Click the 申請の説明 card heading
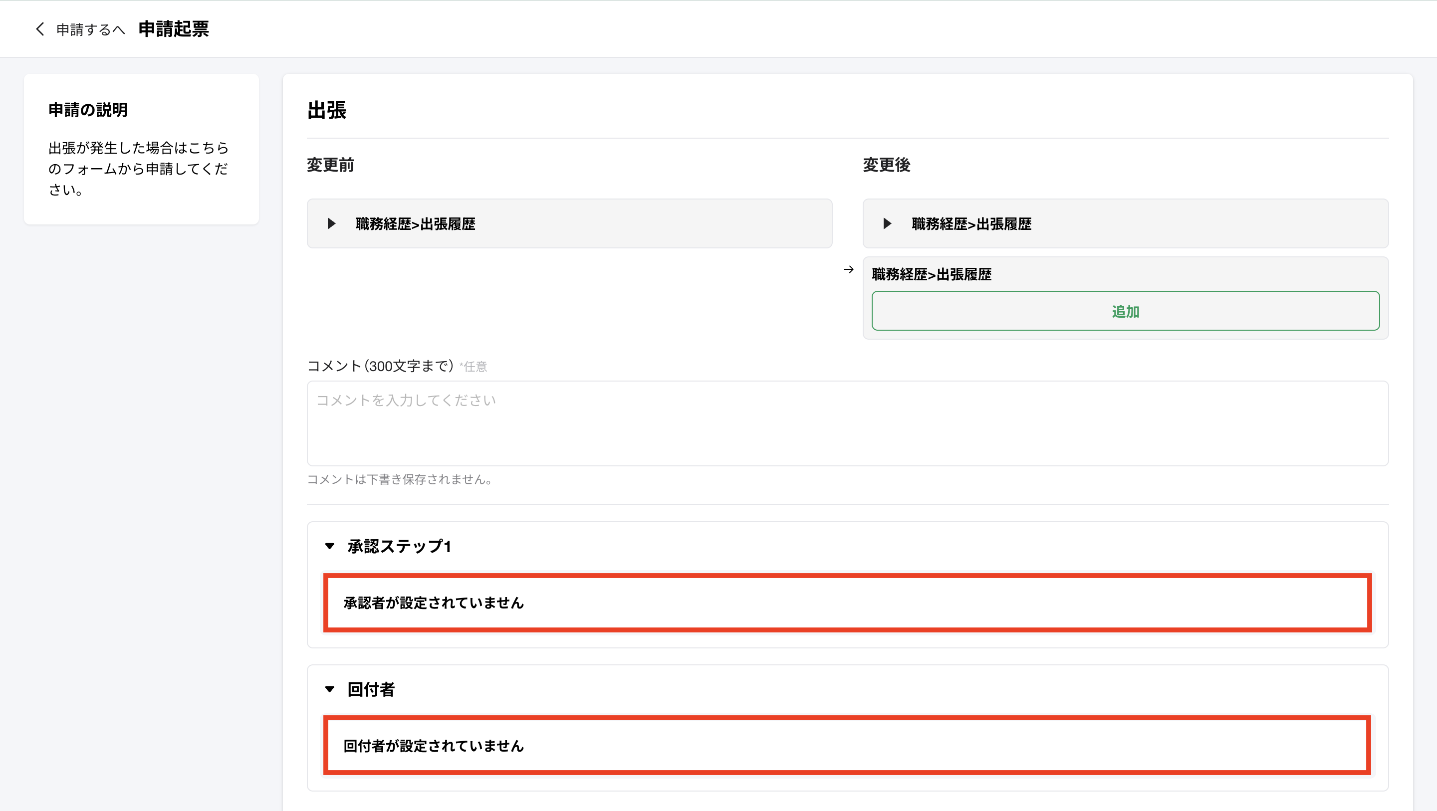The width and height of the screenshot is (1437, 811). 88,110
